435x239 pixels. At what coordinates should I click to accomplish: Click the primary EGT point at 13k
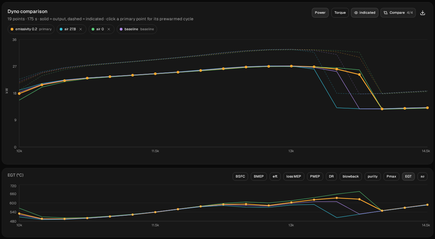click(x=291, y=202)
